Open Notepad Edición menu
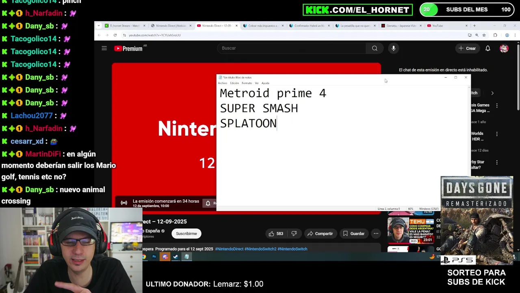Image resolution: width=520 pixels, height=293 pixels. [234, 83]
